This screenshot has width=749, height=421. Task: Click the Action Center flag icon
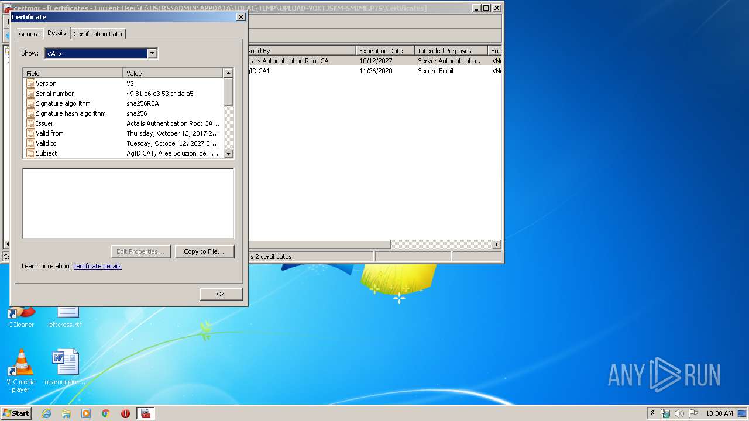(693, 413)
